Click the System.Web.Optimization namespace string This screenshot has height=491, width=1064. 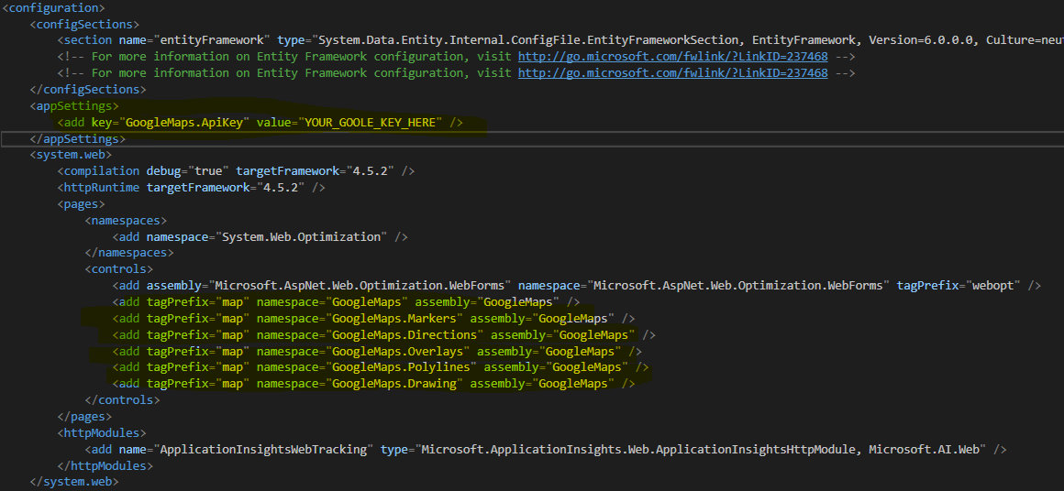tap(300, 236)
